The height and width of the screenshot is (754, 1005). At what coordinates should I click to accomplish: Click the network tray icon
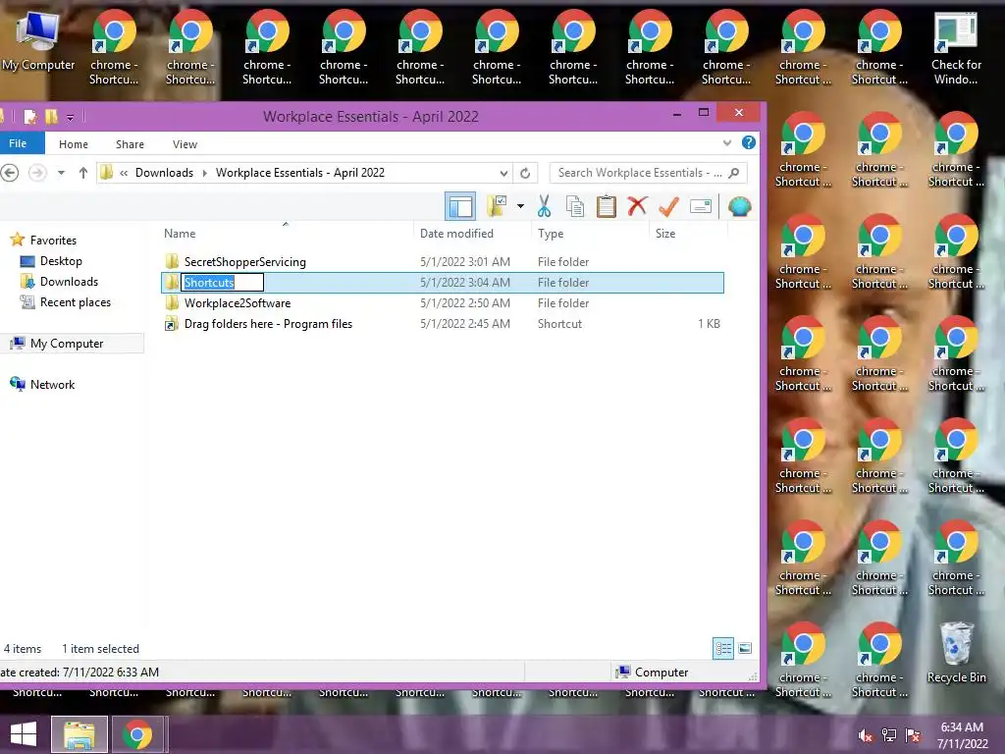(x=889, y=735)
